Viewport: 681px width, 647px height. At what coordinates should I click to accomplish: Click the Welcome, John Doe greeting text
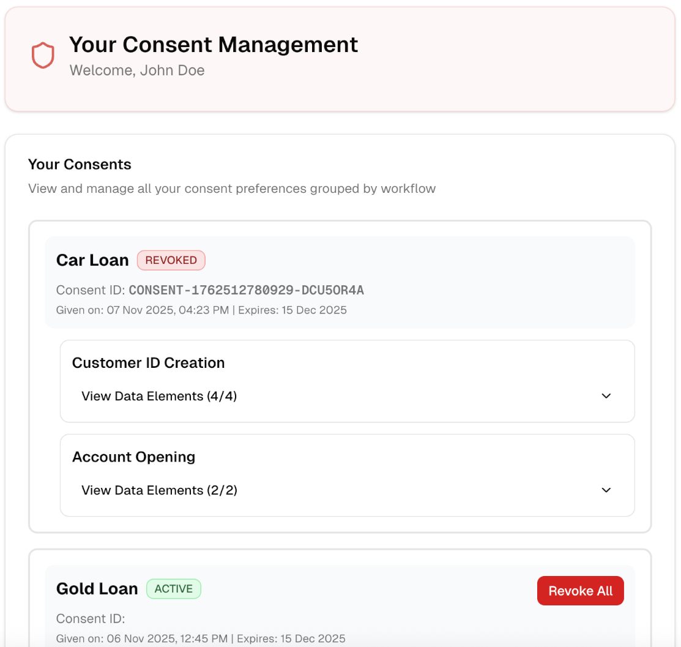136,70
